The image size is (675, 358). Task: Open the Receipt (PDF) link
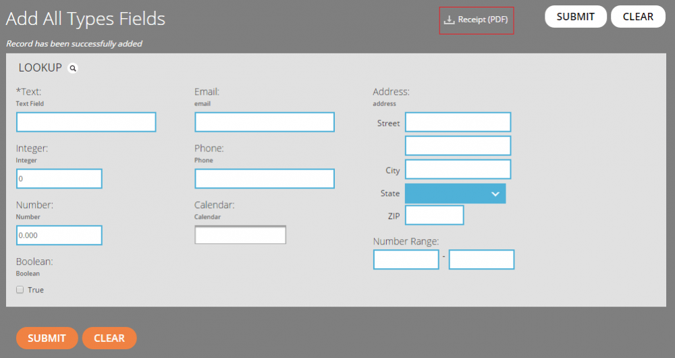point(476,20)
